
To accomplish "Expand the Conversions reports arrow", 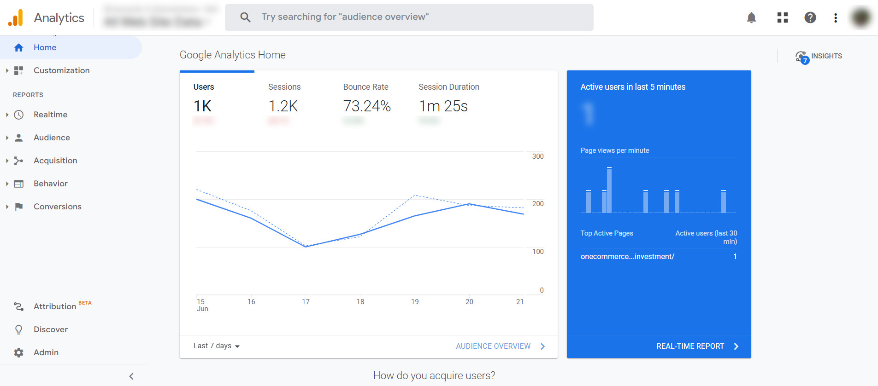I will coord(7,207).
